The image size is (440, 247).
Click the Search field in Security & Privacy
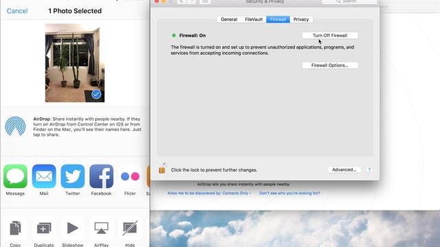(350, 1)
